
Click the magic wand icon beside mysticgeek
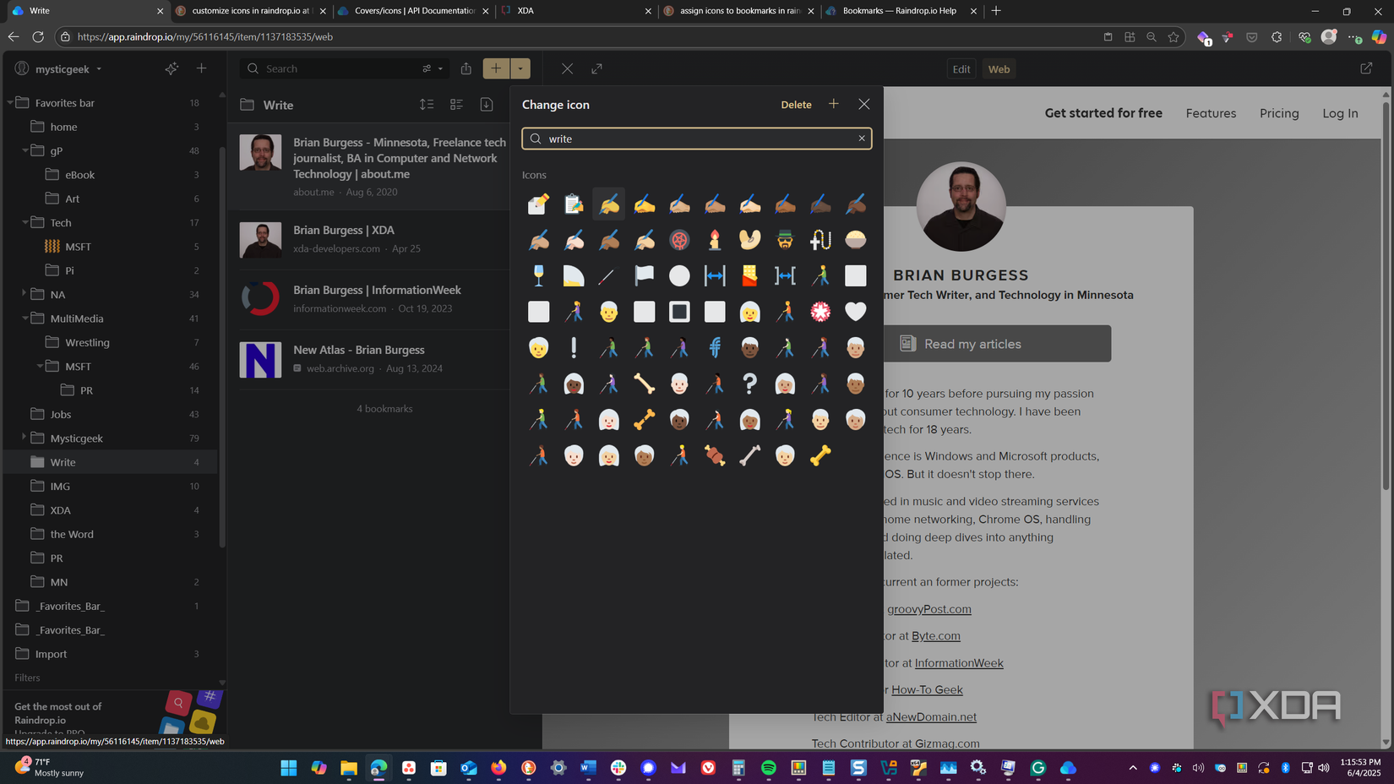click(x=172, y=68)
